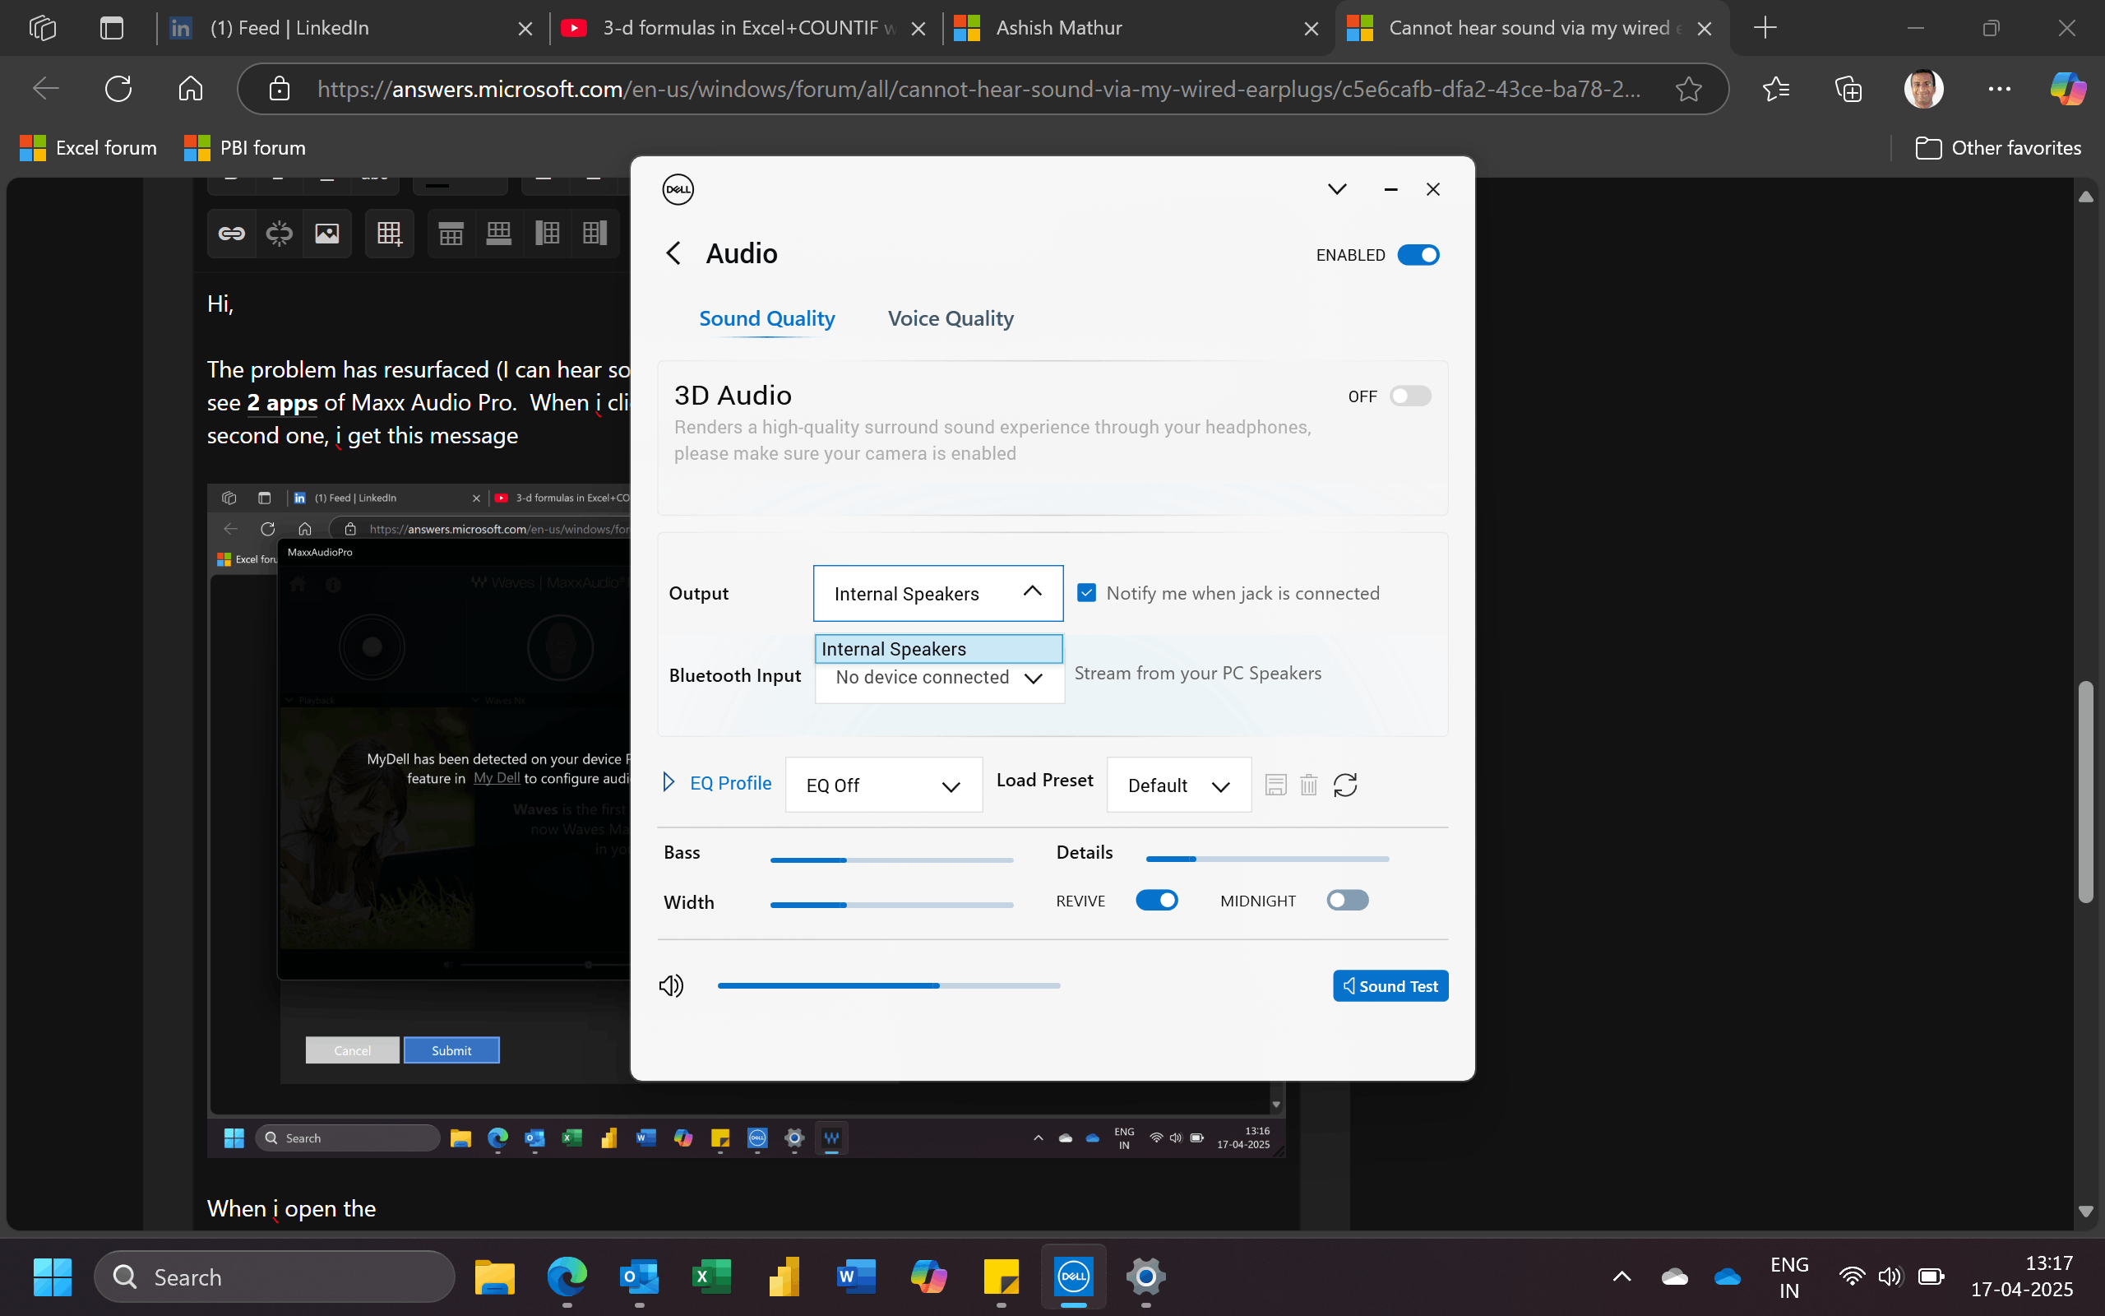This screenshot has width=2105, height=1316.
Task: Click the Bass slider track
Action: [891, 860]
